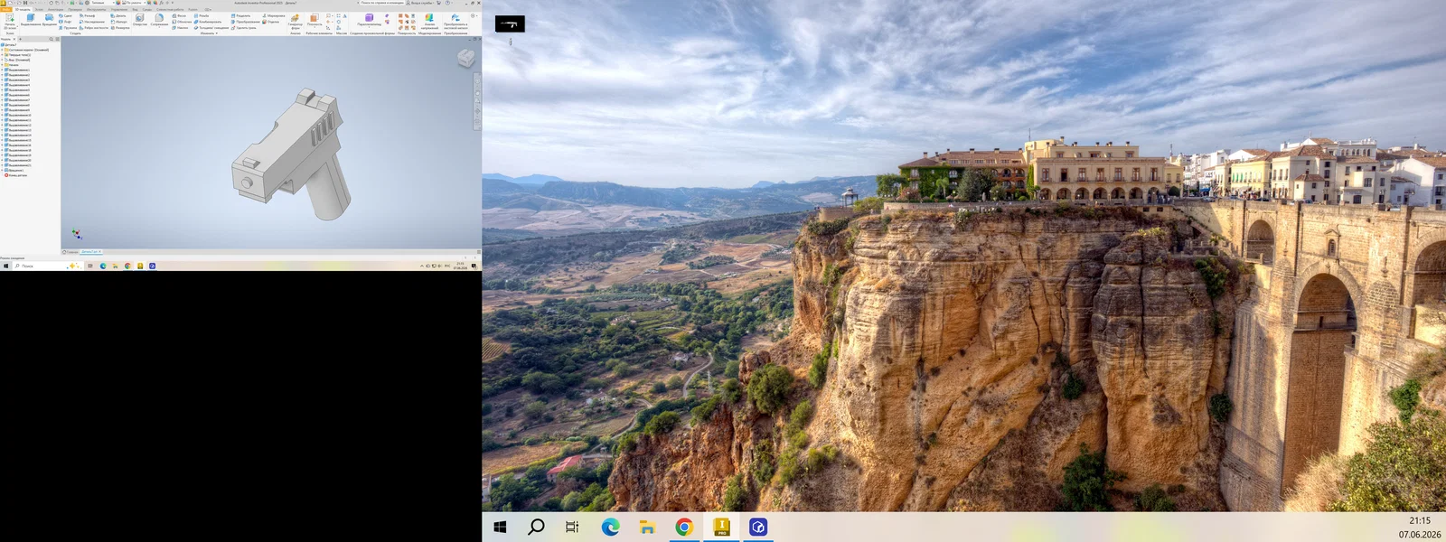The height and width of the screenshot is (542, 1446).
Task: Open the Совместная работа ribbon tab
Action: [170, 9]
